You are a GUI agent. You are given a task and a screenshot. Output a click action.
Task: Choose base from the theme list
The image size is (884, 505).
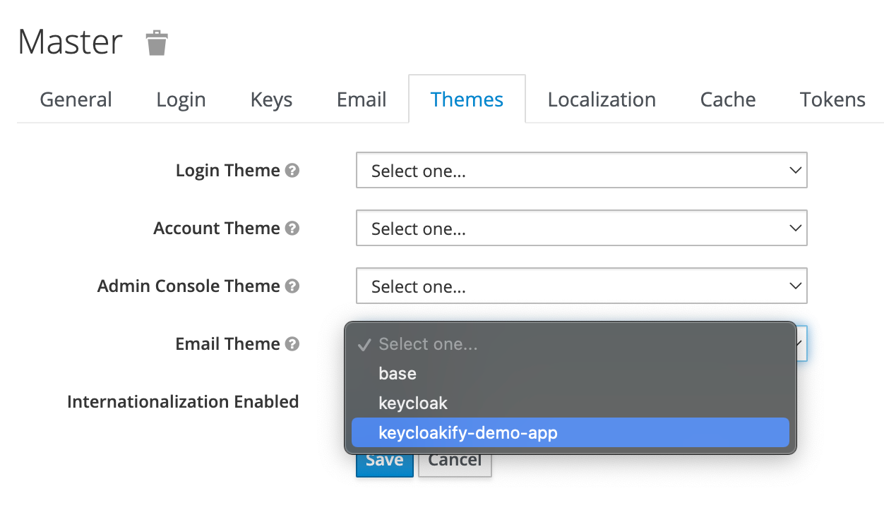[398, 374]
